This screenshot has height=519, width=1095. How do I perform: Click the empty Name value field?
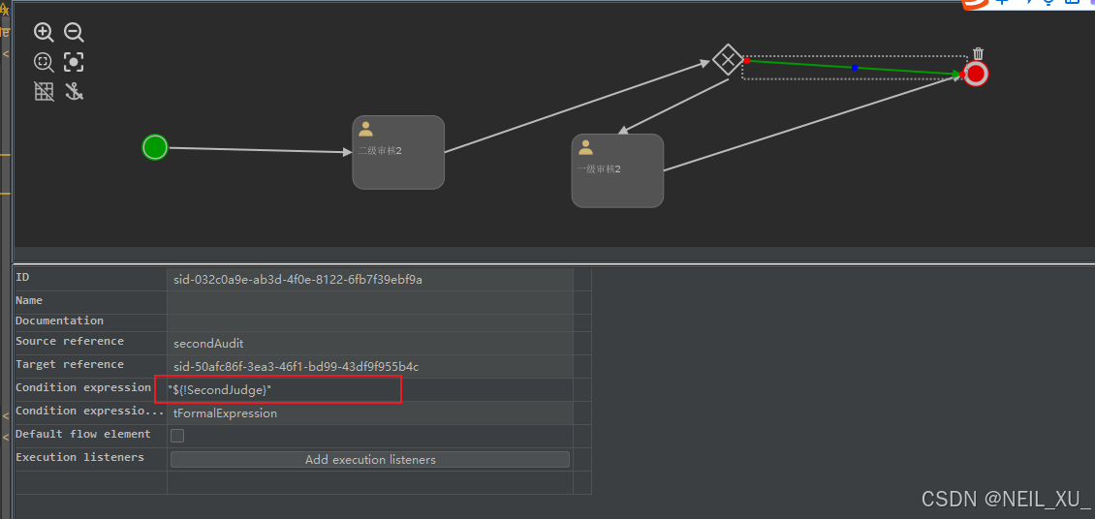(369, 301)
